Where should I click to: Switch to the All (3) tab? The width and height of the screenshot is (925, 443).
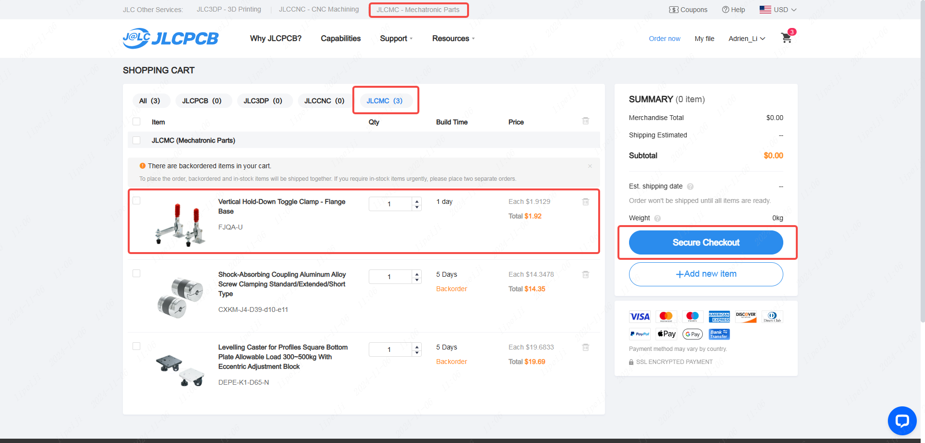[151, 101]
